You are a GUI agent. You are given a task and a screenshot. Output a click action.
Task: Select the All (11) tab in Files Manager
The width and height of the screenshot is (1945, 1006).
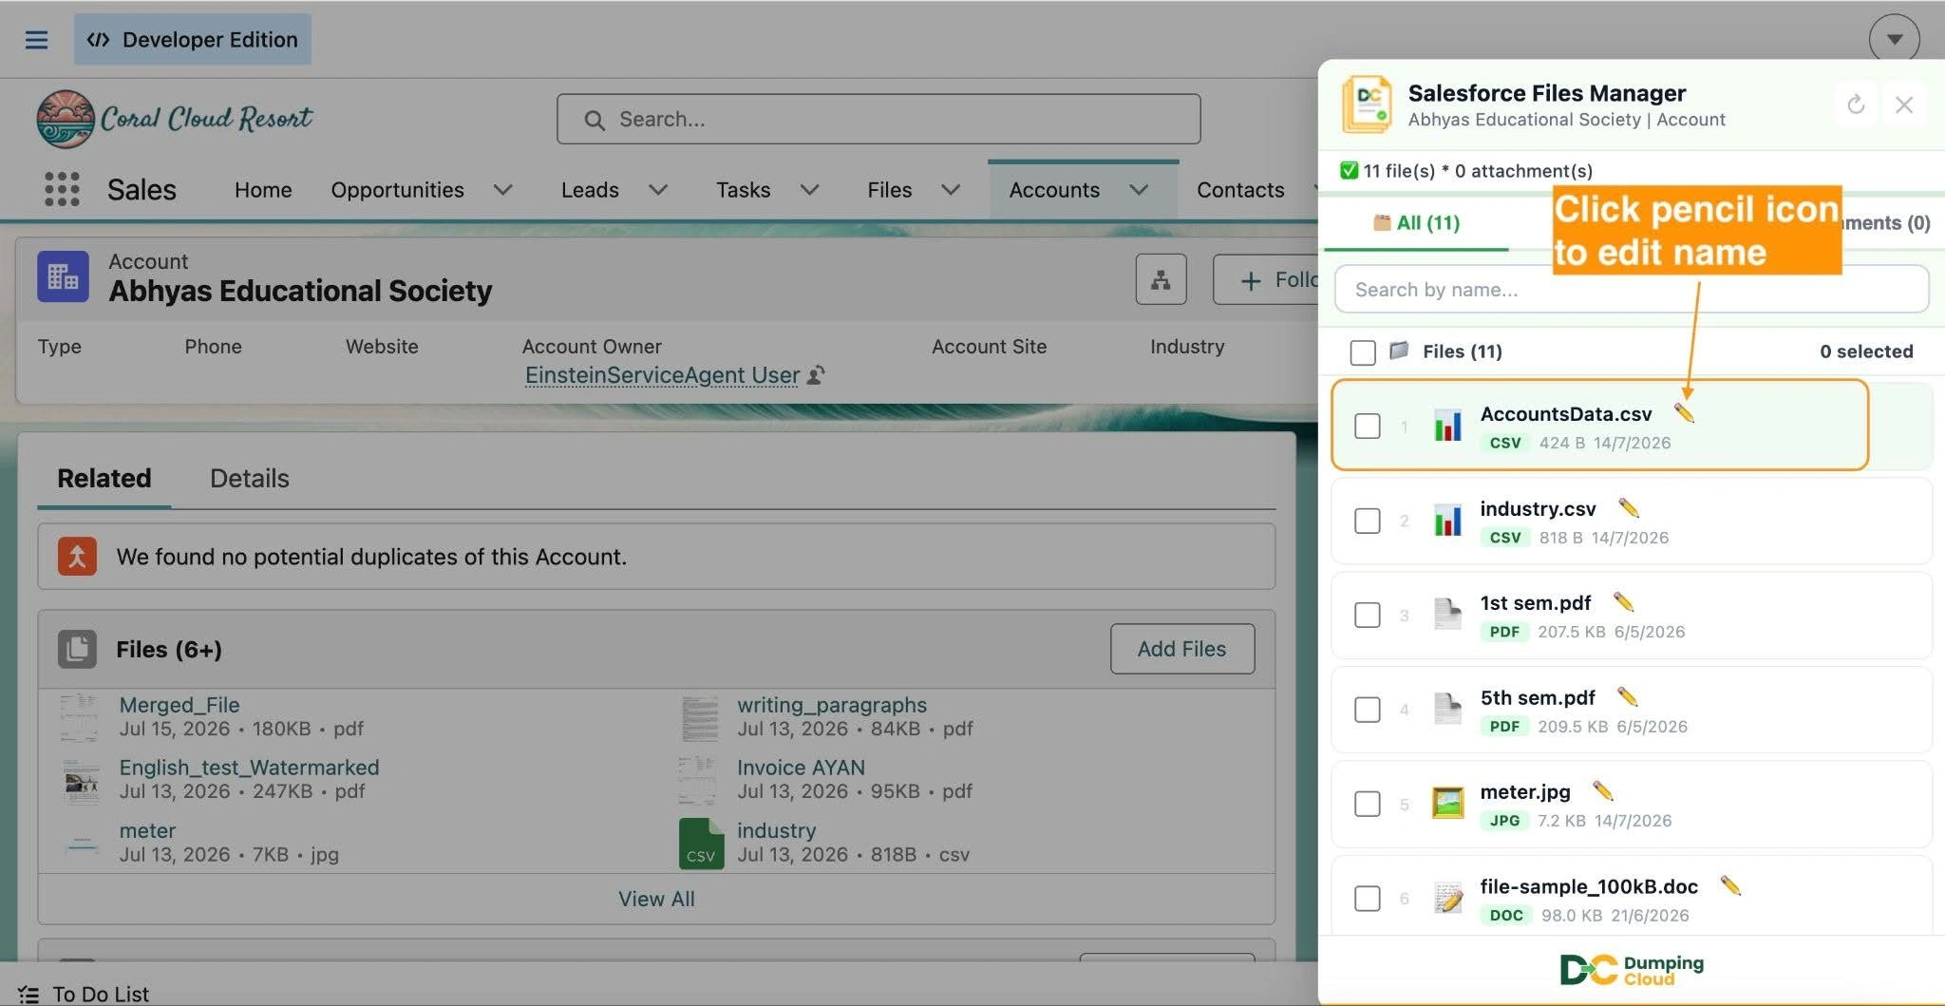(1416, 222)
